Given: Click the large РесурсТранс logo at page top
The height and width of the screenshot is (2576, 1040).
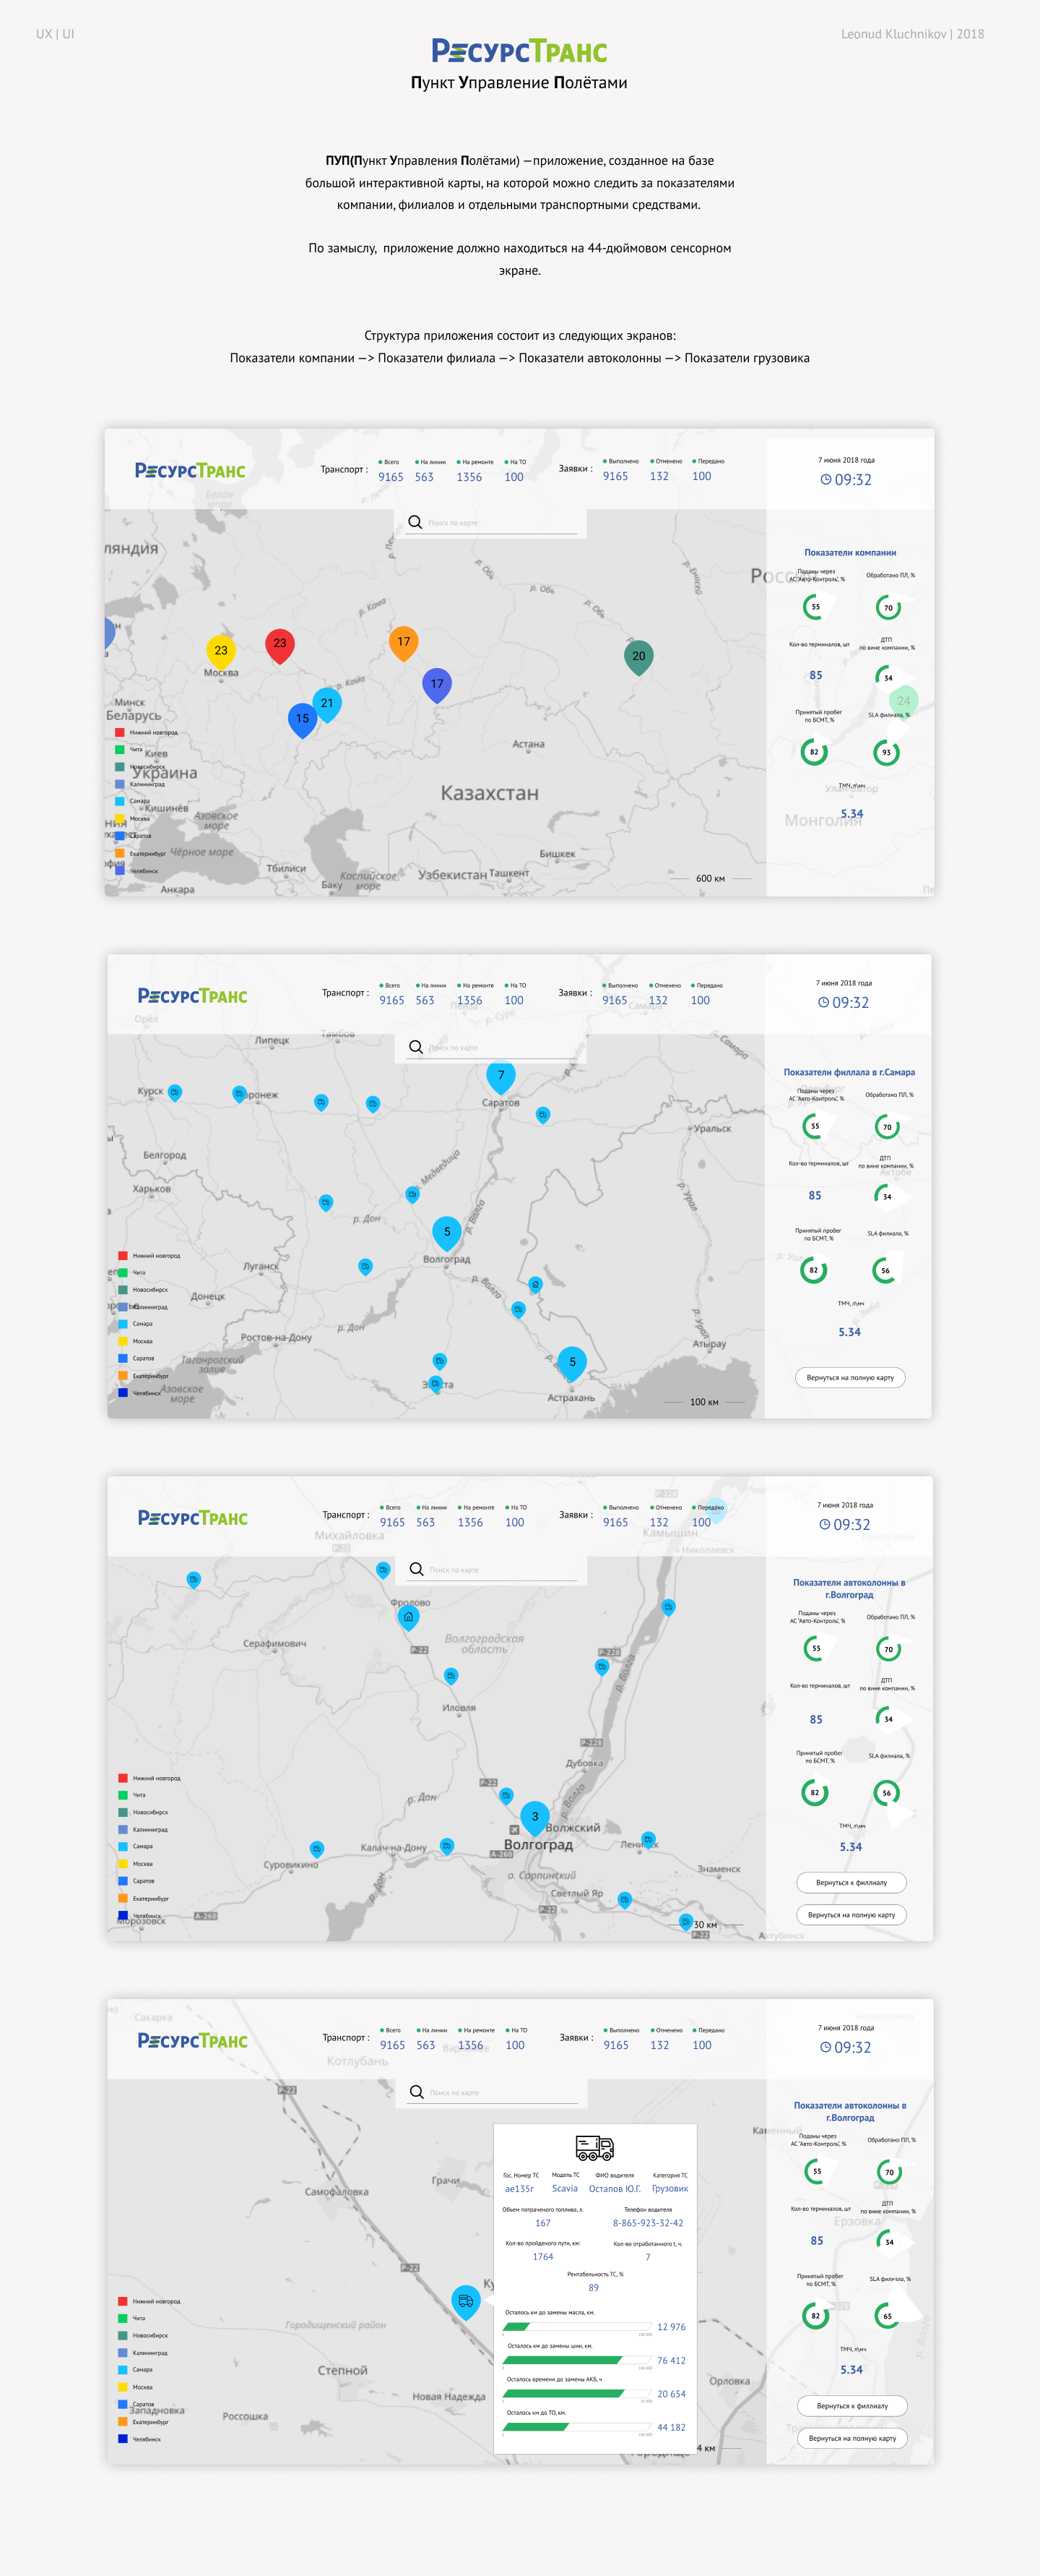Looking at the screenshot, I should [519, 51].
